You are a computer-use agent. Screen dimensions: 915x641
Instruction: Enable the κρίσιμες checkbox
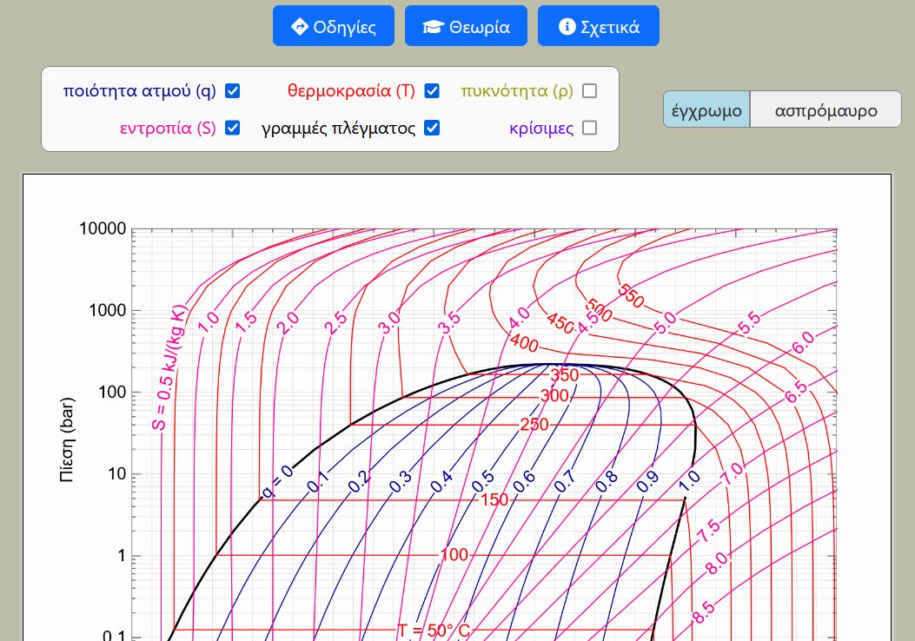[x=590, y=128]
